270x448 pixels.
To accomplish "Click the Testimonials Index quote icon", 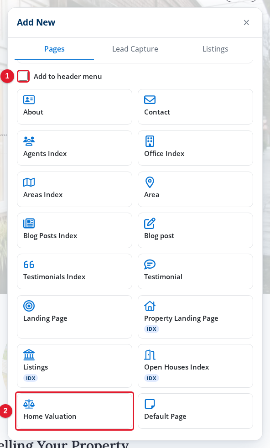I will coord(29,265).
